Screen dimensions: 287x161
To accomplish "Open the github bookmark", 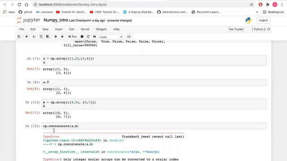I will click(x=26, y=12).
